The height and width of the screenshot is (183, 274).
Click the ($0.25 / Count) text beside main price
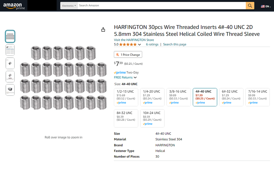(133, 64)
